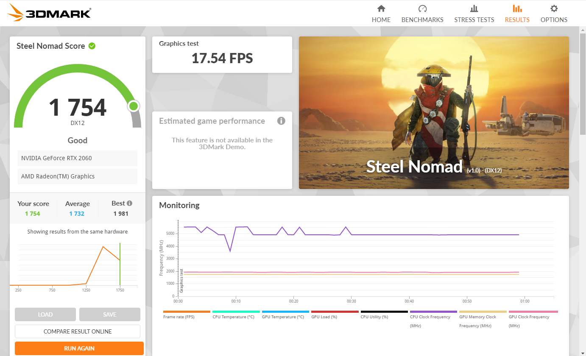The width and height of the screenshot is (586, 356).
Task: Toggle CPU Clock Frequency legend series
Action: pos(433,319)
